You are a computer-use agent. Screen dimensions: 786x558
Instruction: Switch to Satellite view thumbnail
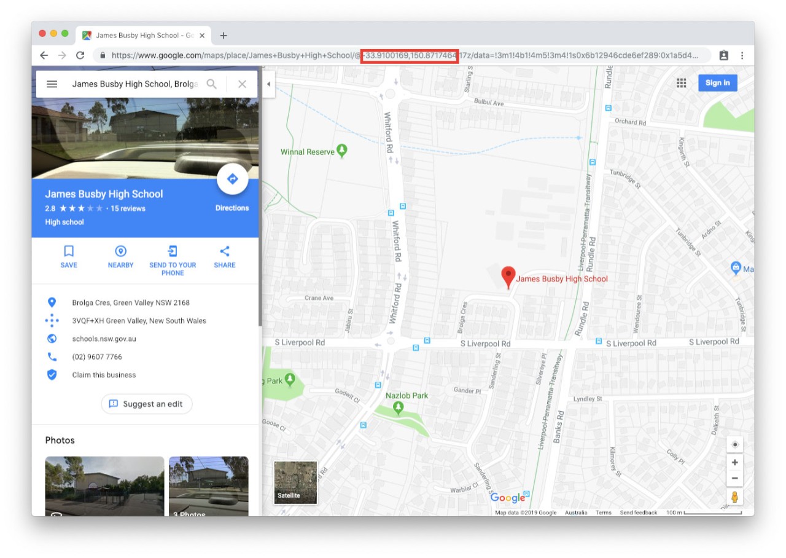tap(295, 482)
